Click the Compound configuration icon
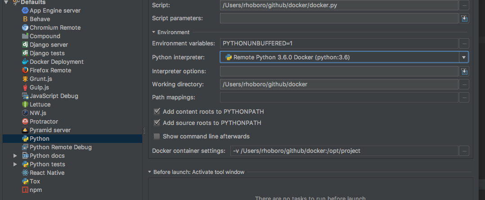This screenshot has width=485, height=200. pyautogui.click(x=25, y=36)
